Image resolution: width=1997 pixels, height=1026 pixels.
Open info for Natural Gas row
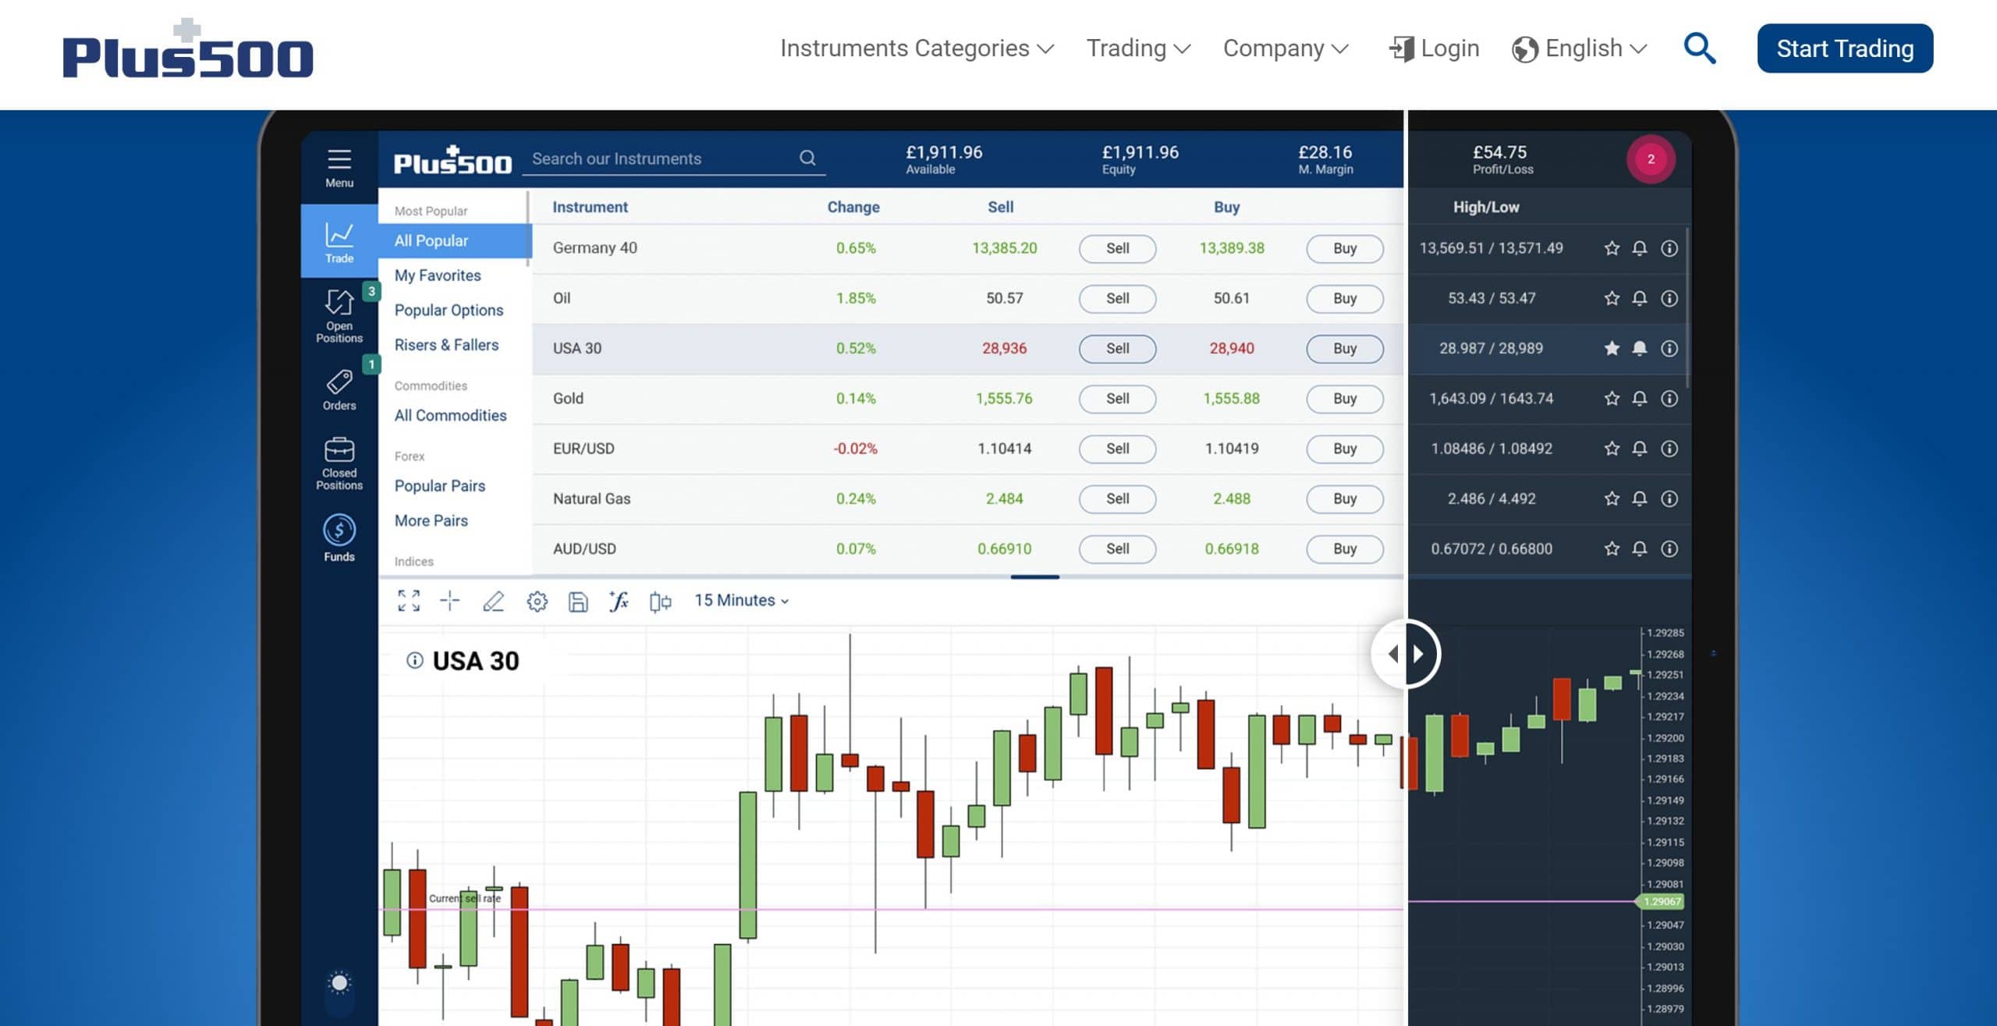click(1669, 498)
